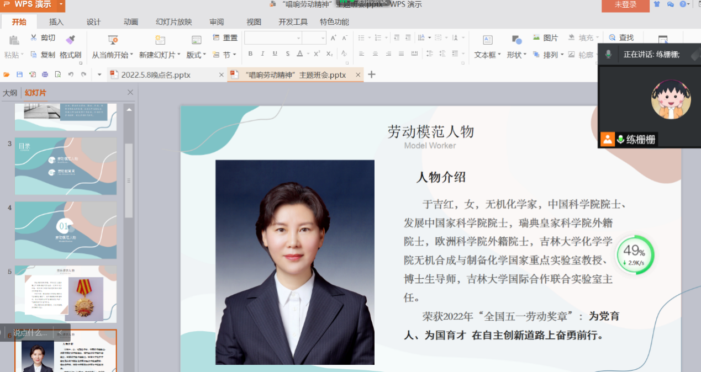The image size is (701, 372).
Task: Click the Format Painter (格式刷) icon
Action: click(x=70, y=40)
